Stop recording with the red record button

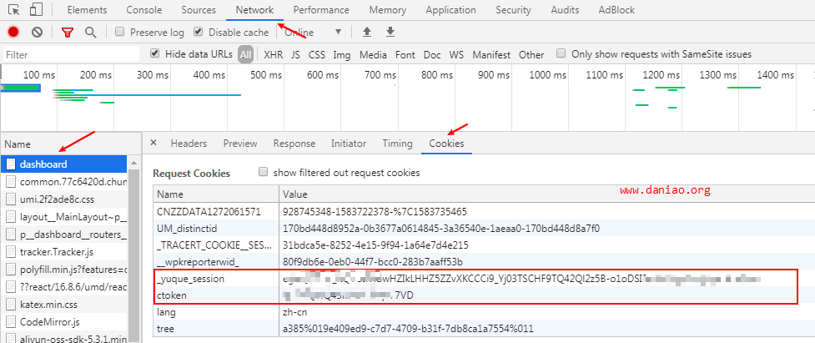tap(13, 33)
